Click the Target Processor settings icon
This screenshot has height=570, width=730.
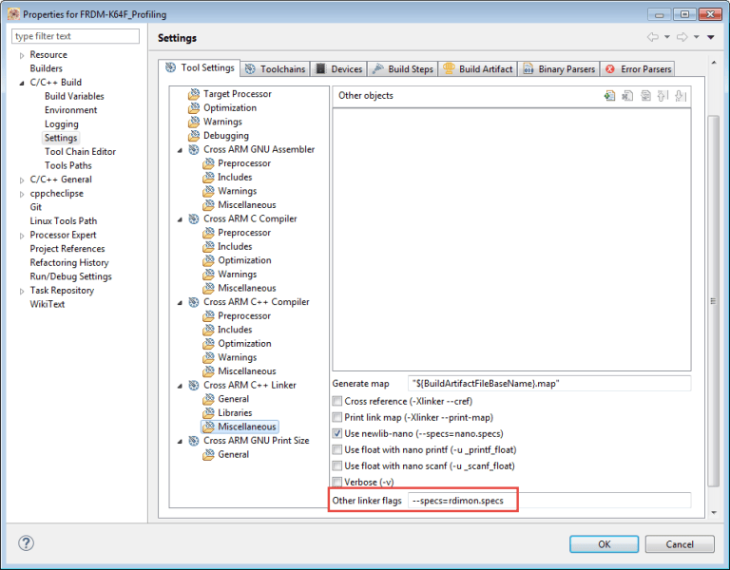[x=194, y=94]
